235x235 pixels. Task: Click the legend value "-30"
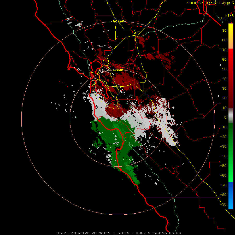223,146
